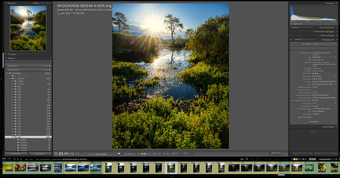Open People view icon in toolbar
340x178 pixels.
point(77,154)
